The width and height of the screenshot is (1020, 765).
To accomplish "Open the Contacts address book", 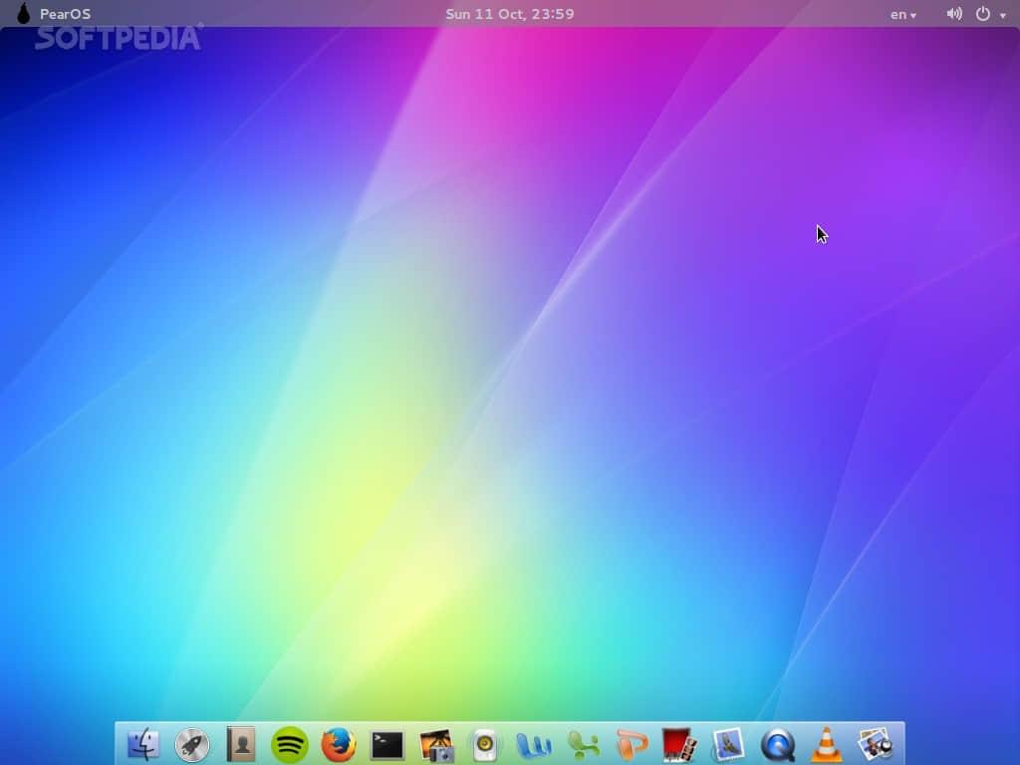I will point(241,743).
